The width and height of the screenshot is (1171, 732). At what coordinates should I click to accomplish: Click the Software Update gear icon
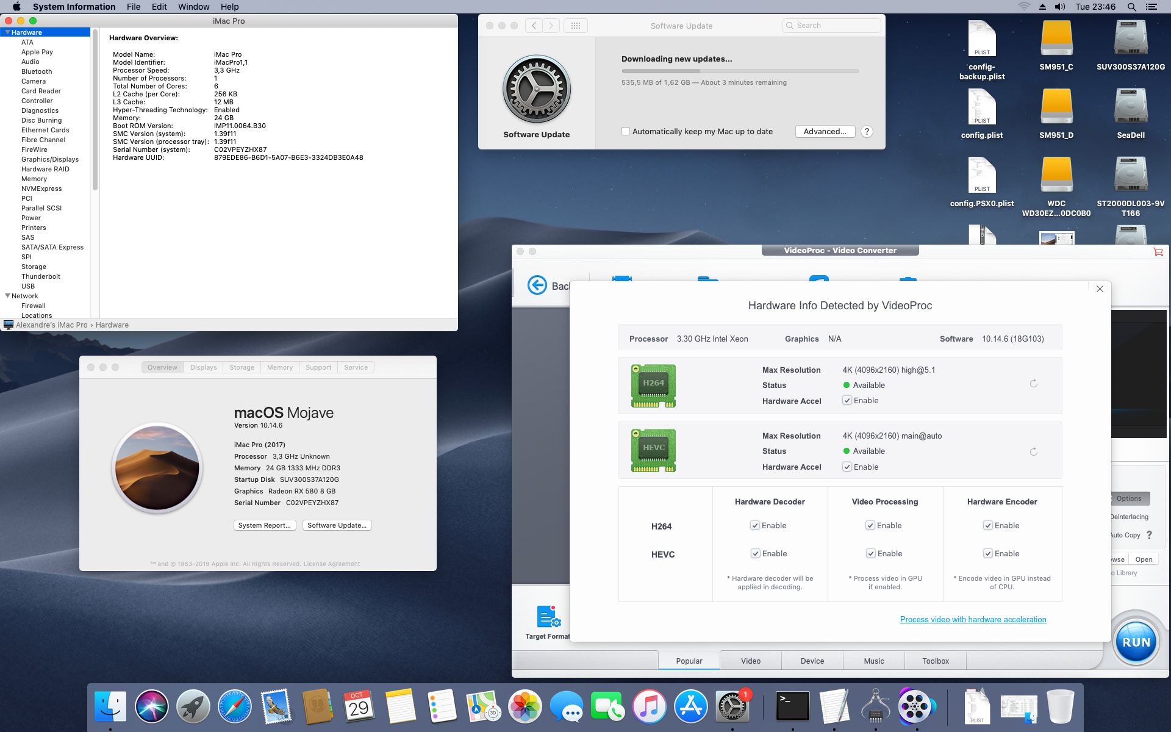pyautogui.click(x=537, y=89)
